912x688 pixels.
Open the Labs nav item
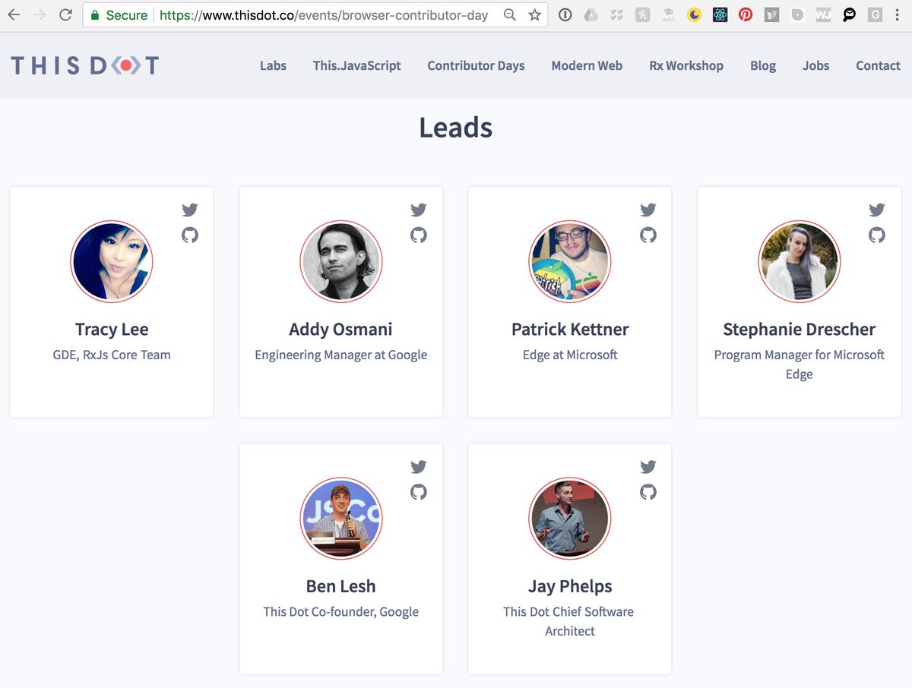click(273, 65)
